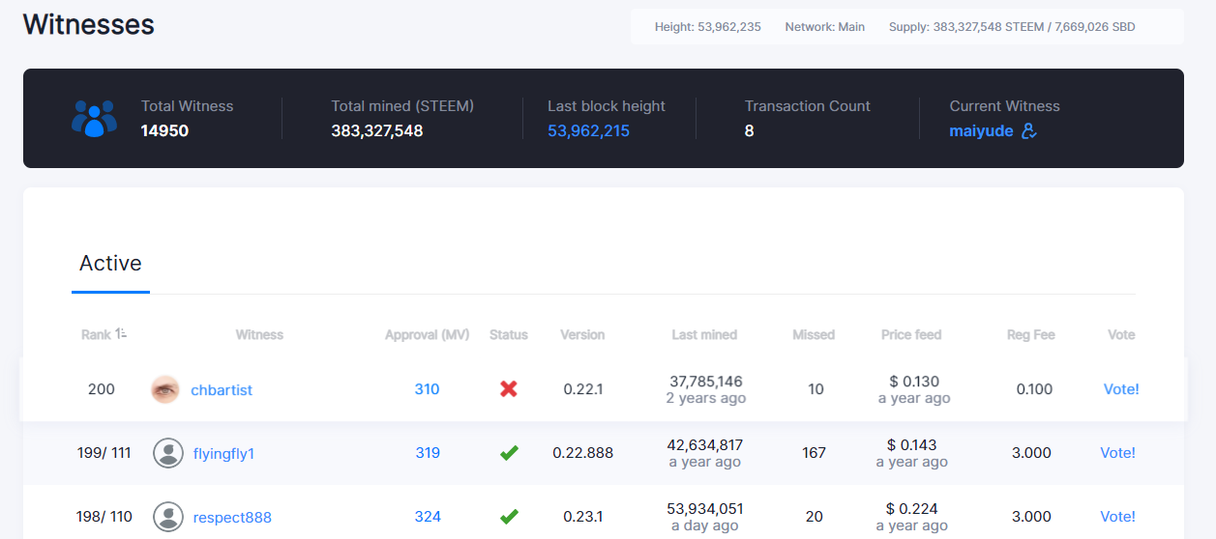This screenshot has width=1216, height=539.
Task: Click the Rank column header text
Action: click(x=96, y=334)
